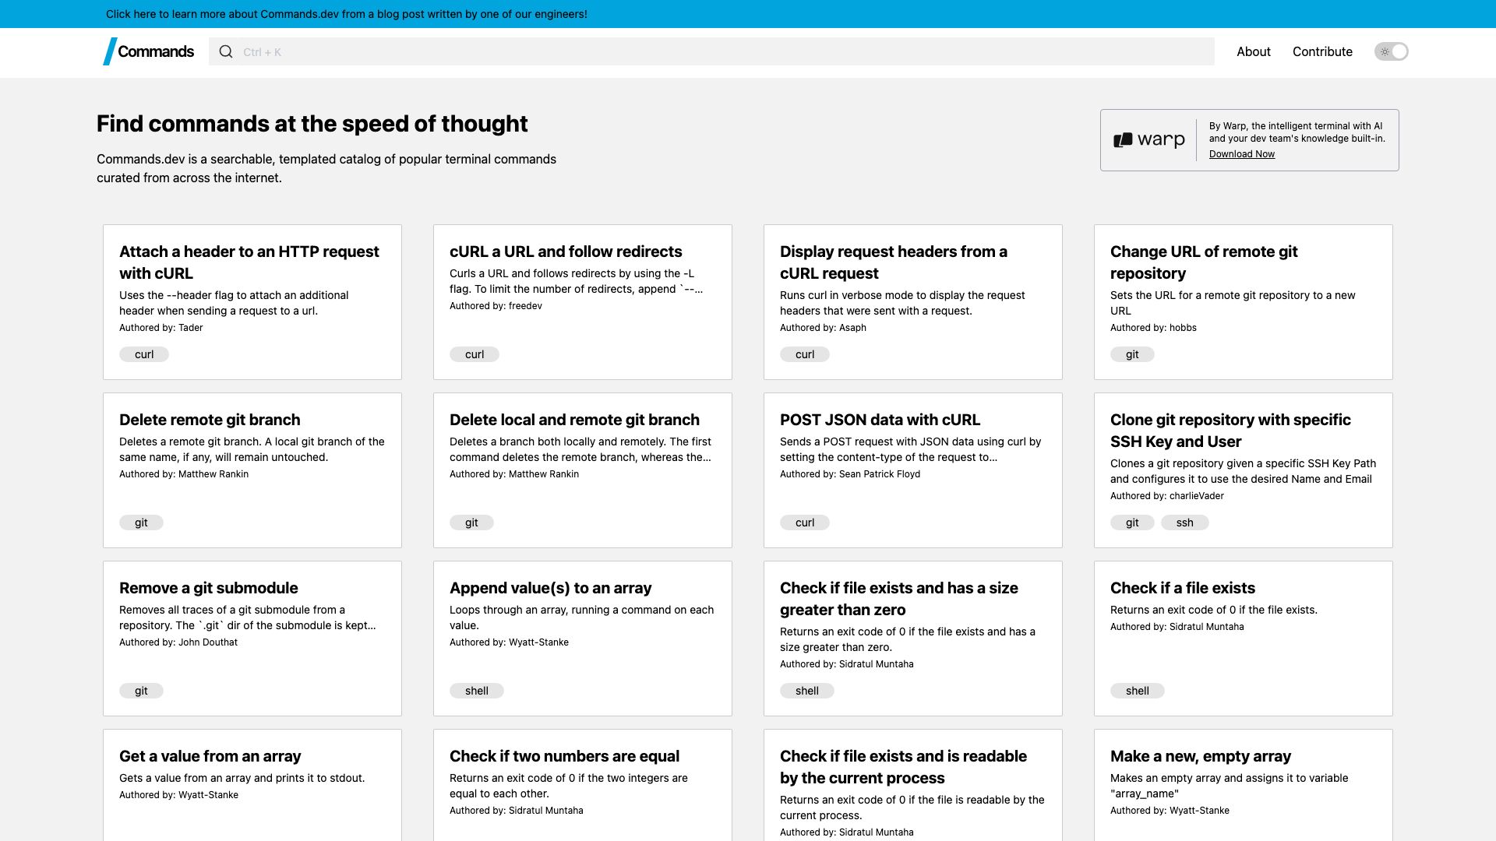Open 'POST JSON data with cURL' card
1496x841 pixels.
pos(880,420)
